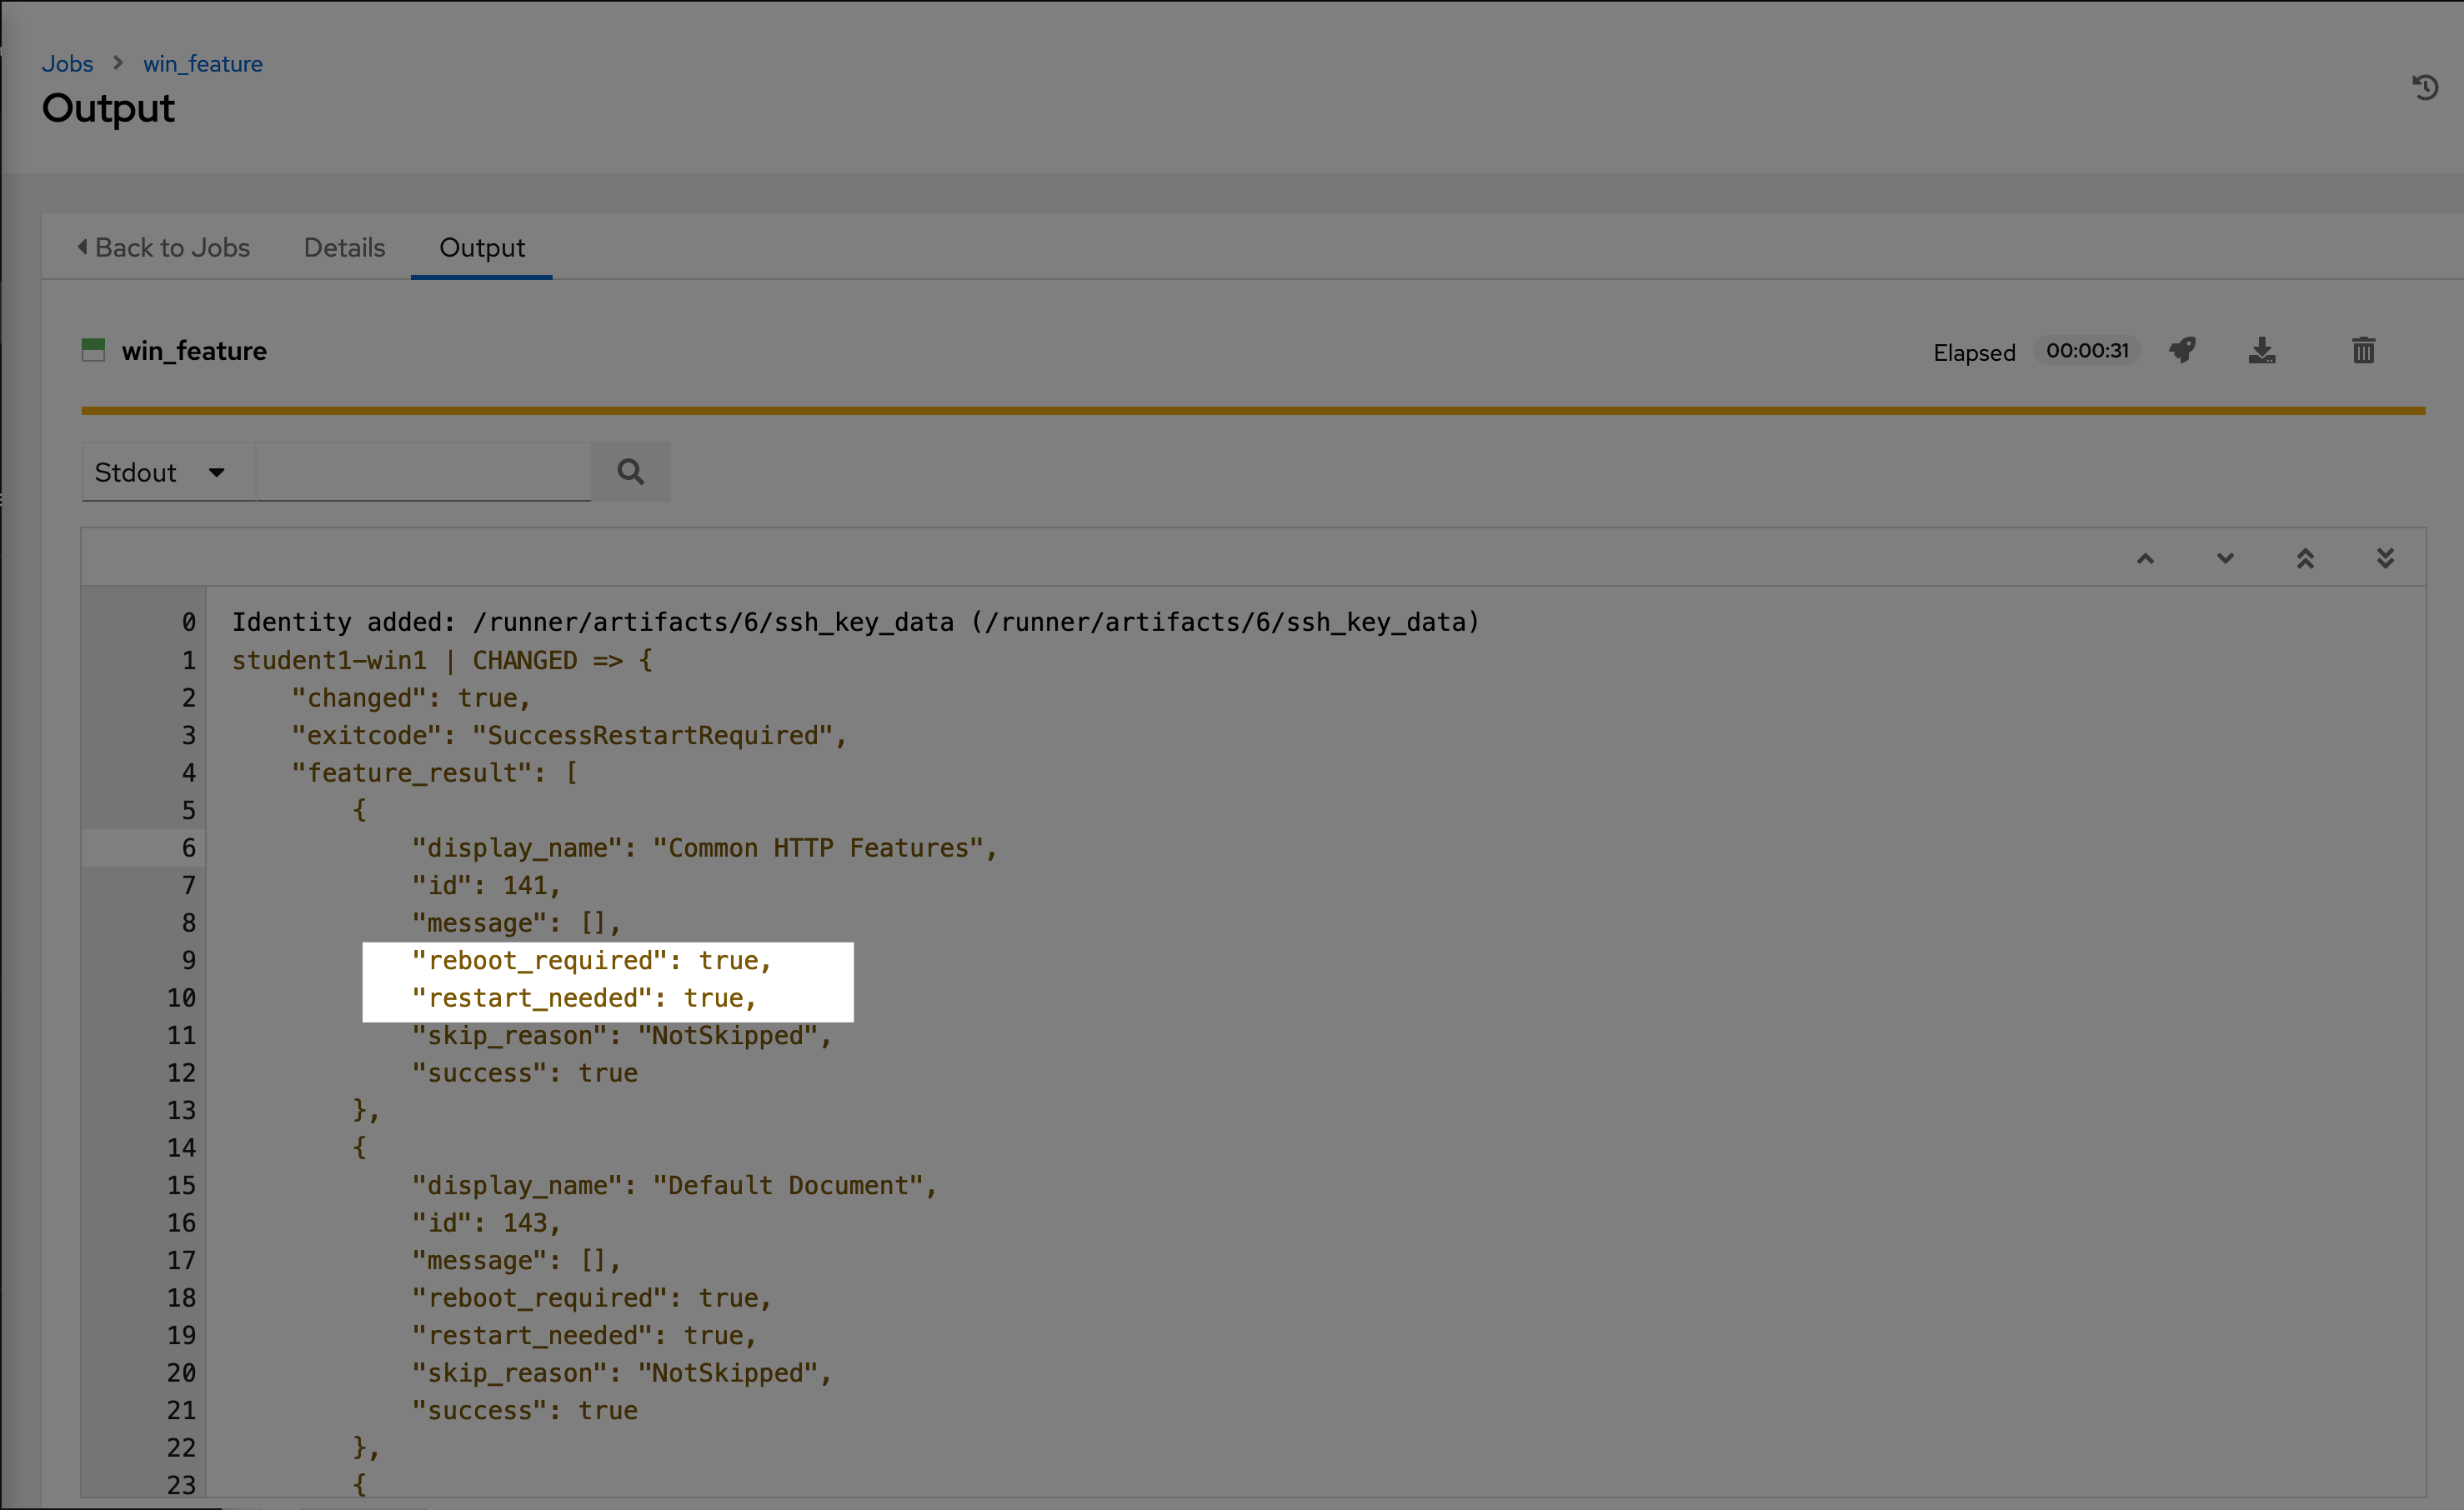
Task: Open the activity stream history icon
Action: [2424, 88]
